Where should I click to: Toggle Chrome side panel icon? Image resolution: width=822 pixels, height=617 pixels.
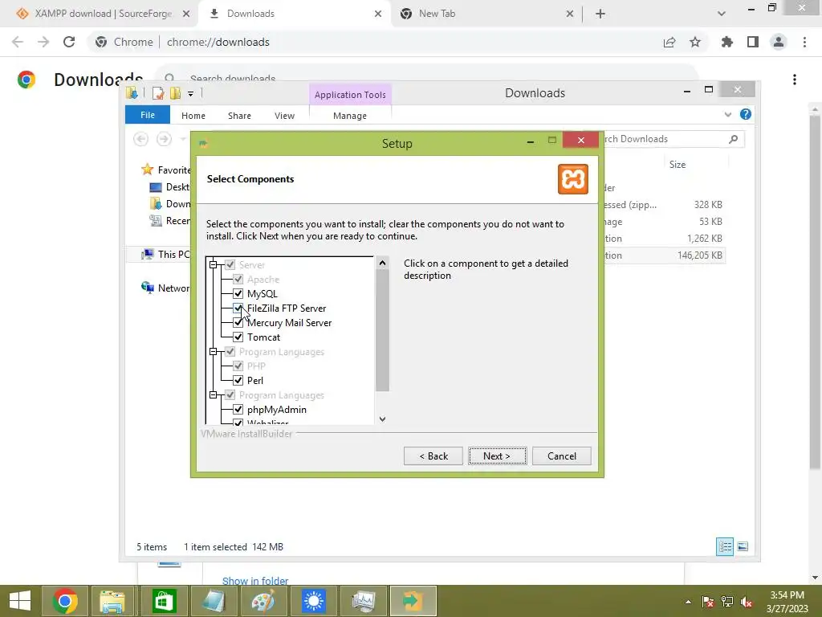point(753,42)
